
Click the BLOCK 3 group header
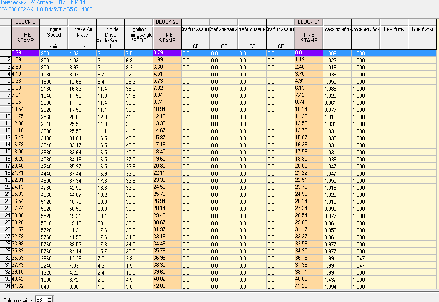25,22
